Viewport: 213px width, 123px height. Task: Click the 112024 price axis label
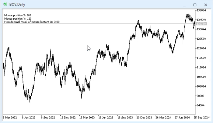(201, 67)
